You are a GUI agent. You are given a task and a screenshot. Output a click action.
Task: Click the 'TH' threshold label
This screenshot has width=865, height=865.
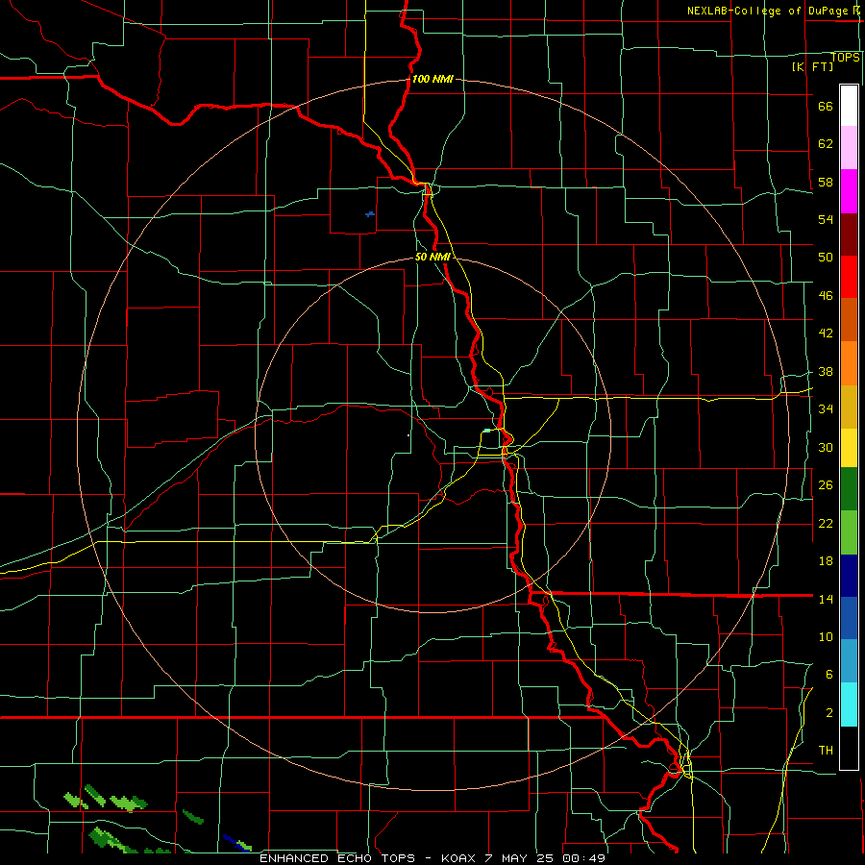coord(826,751)
